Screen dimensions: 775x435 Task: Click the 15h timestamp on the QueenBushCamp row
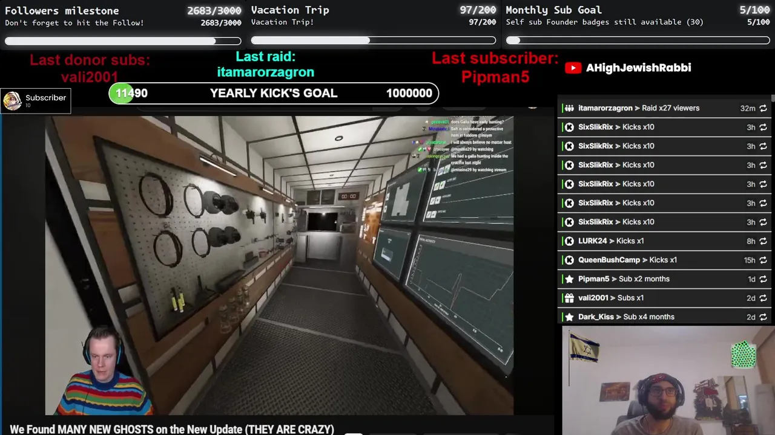(x=750, y=260)
